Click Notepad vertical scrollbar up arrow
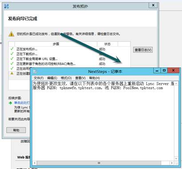Image resolution: width=182 pixels, height=169 pixels. (176, 84)
